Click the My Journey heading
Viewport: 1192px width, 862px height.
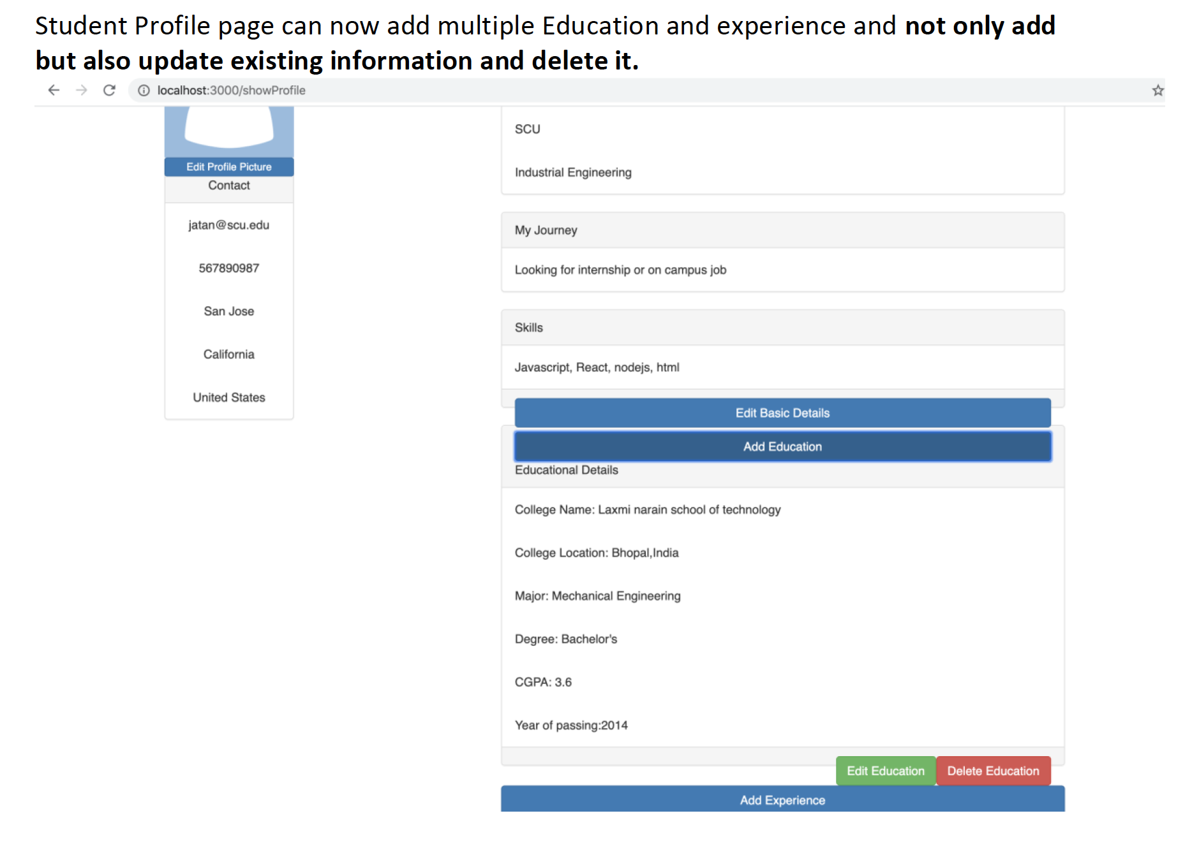[546, 230]
